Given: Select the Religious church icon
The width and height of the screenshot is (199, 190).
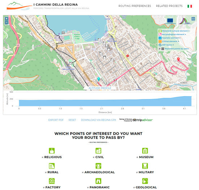Looking at the screenshot, I should coord(52,151).
